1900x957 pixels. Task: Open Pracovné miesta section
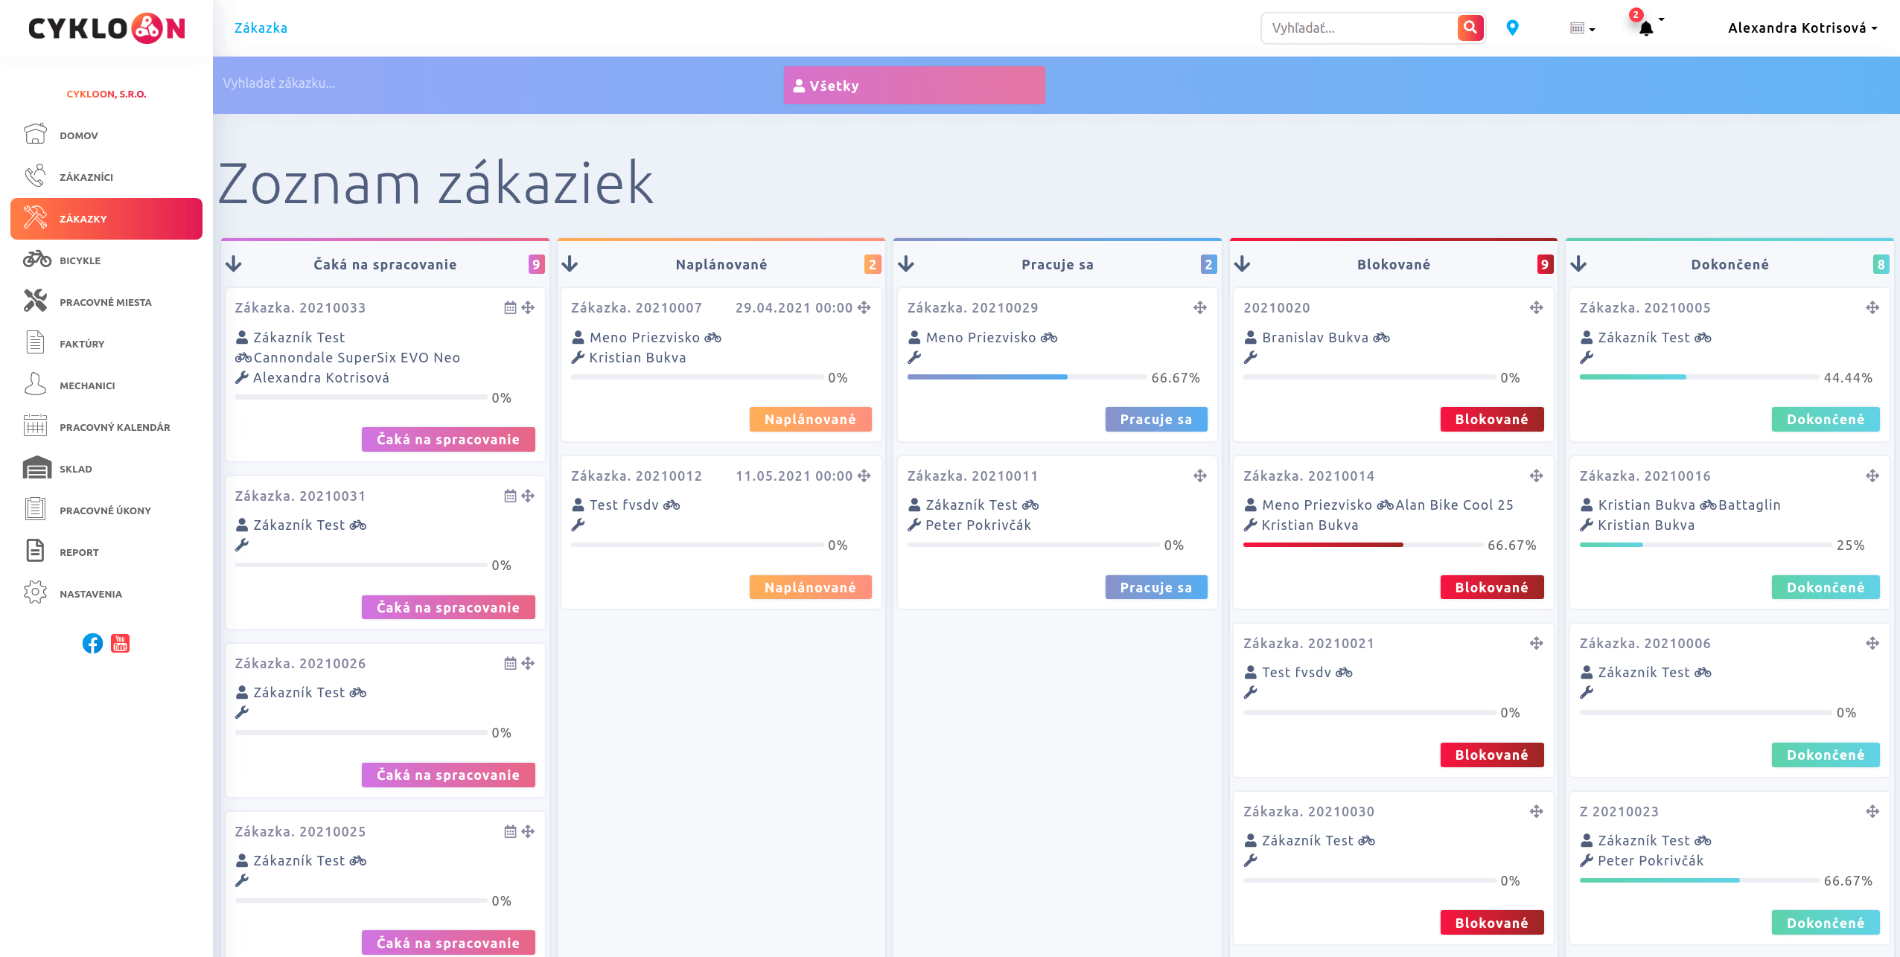tap(106, 302)
